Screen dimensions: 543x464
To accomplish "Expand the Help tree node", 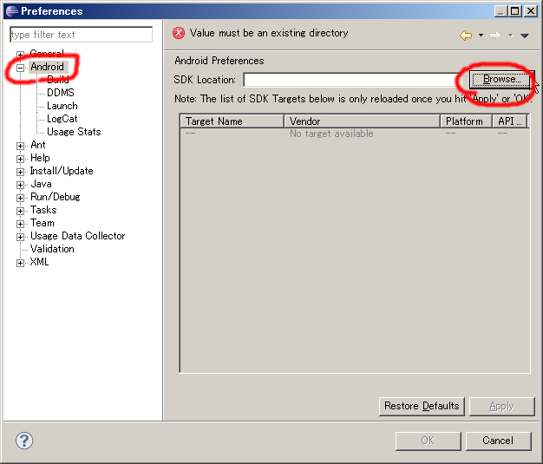I will coord(20,159).
